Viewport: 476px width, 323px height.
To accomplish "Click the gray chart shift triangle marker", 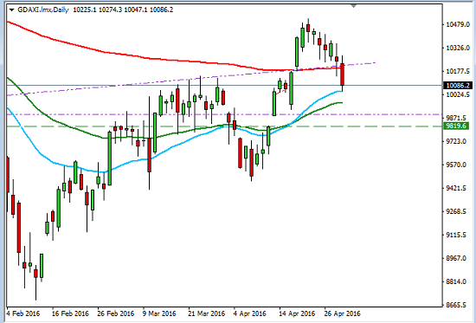I will click(x=353, y=5).
